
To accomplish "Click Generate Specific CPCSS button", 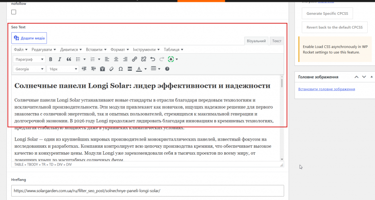I will 327,13.
